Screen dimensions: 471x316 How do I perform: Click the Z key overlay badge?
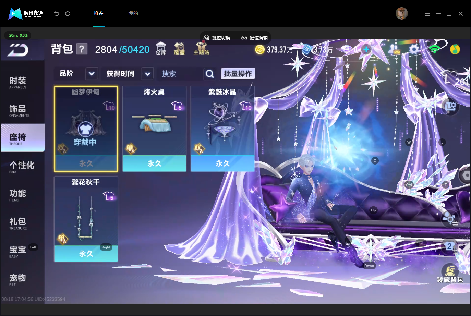(x=446, y=185)
